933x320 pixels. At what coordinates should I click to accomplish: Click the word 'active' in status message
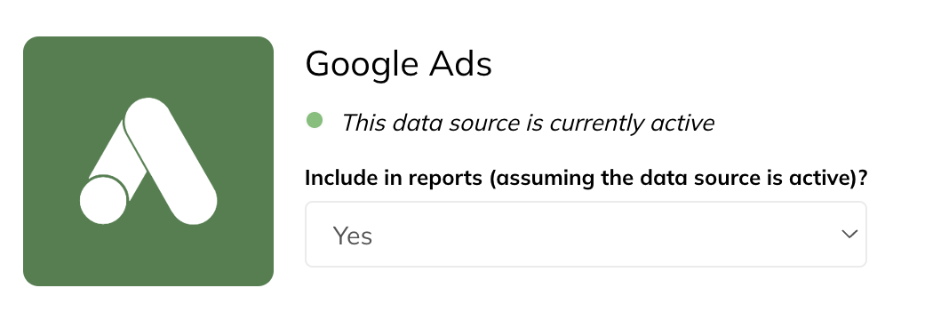pos(682,123)
